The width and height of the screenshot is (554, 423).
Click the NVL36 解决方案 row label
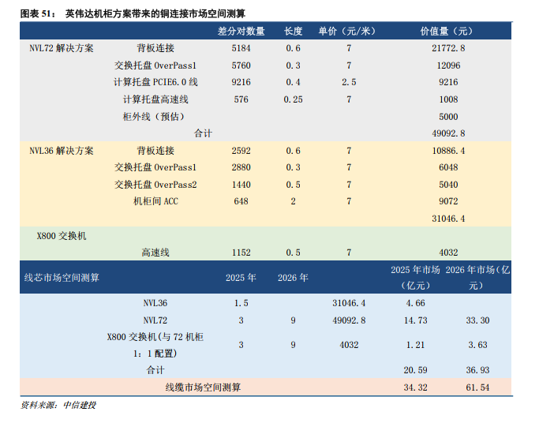click(61, 151)
